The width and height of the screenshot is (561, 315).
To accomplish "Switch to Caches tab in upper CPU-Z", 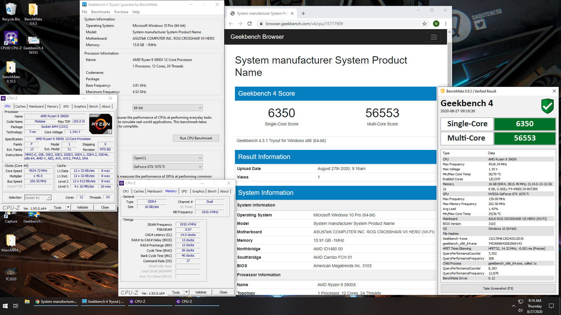I will pyautogui.click(x=20, y=106).
